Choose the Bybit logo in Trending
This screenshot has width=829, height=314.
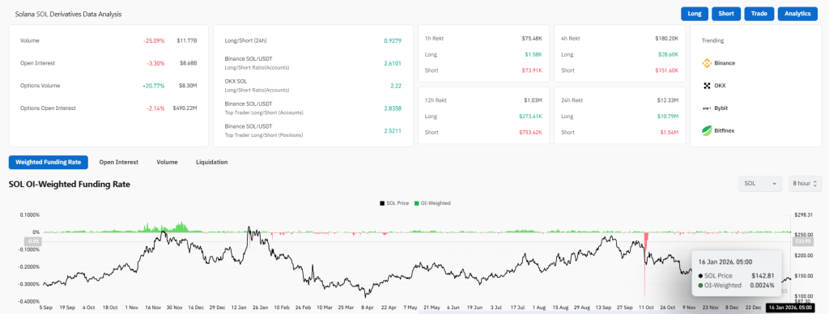coord(707,108)
